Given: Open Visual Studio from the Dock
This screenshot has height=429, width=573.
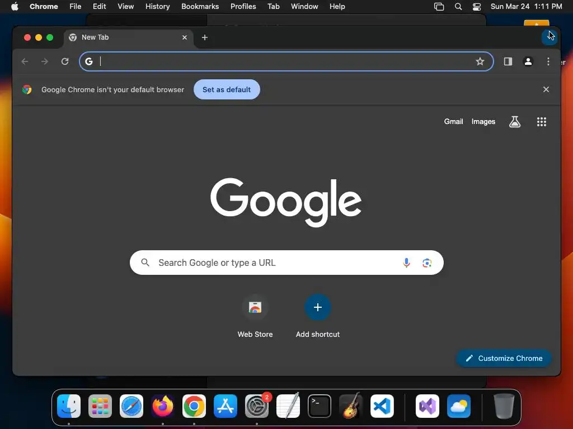Looking at the screenshot, I should click(427, 406).
